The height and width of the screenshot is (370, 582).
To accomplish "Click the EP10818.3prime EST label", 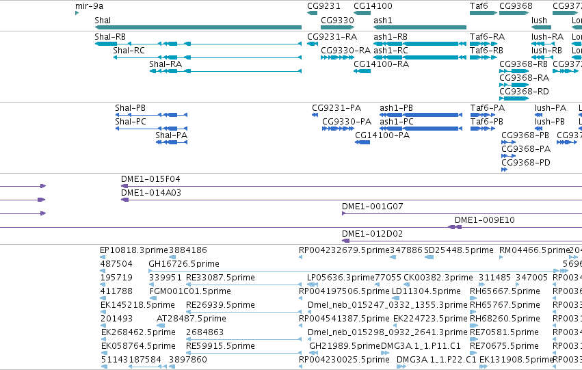I will point(134,250).
